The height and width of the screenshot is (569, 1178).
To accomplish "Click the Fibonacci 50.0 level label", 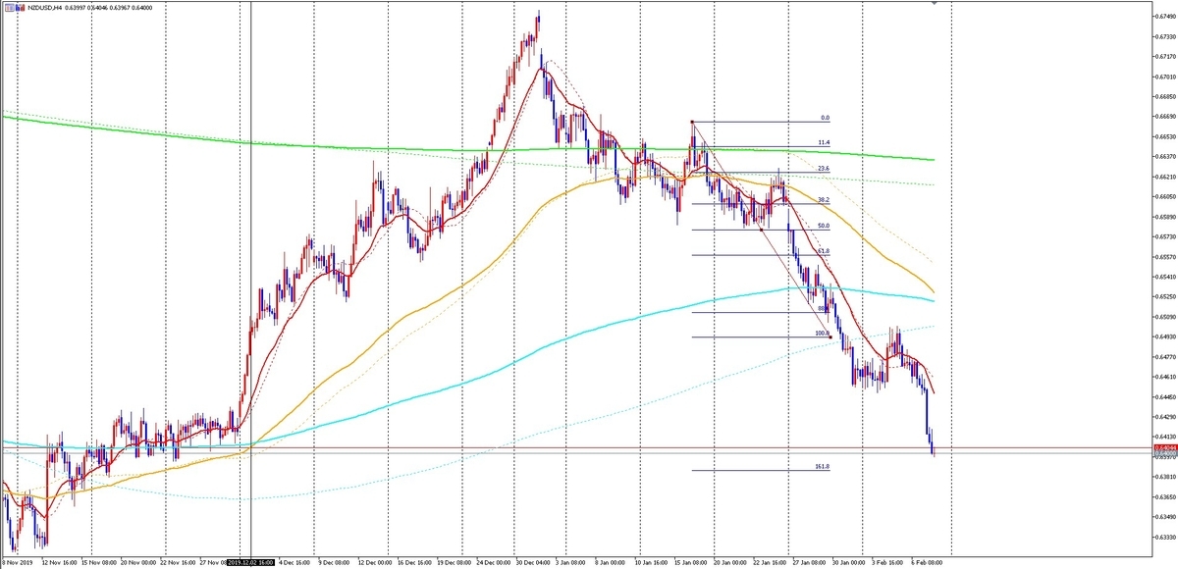I will (x=824, y=226).
